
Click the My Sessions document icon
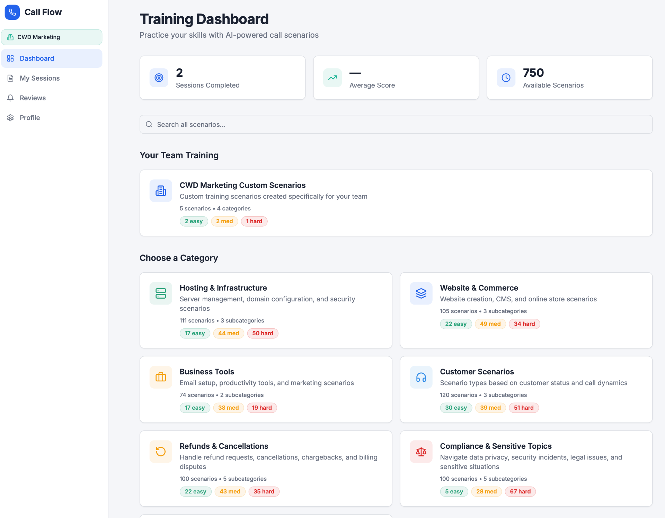pos(10,78)
